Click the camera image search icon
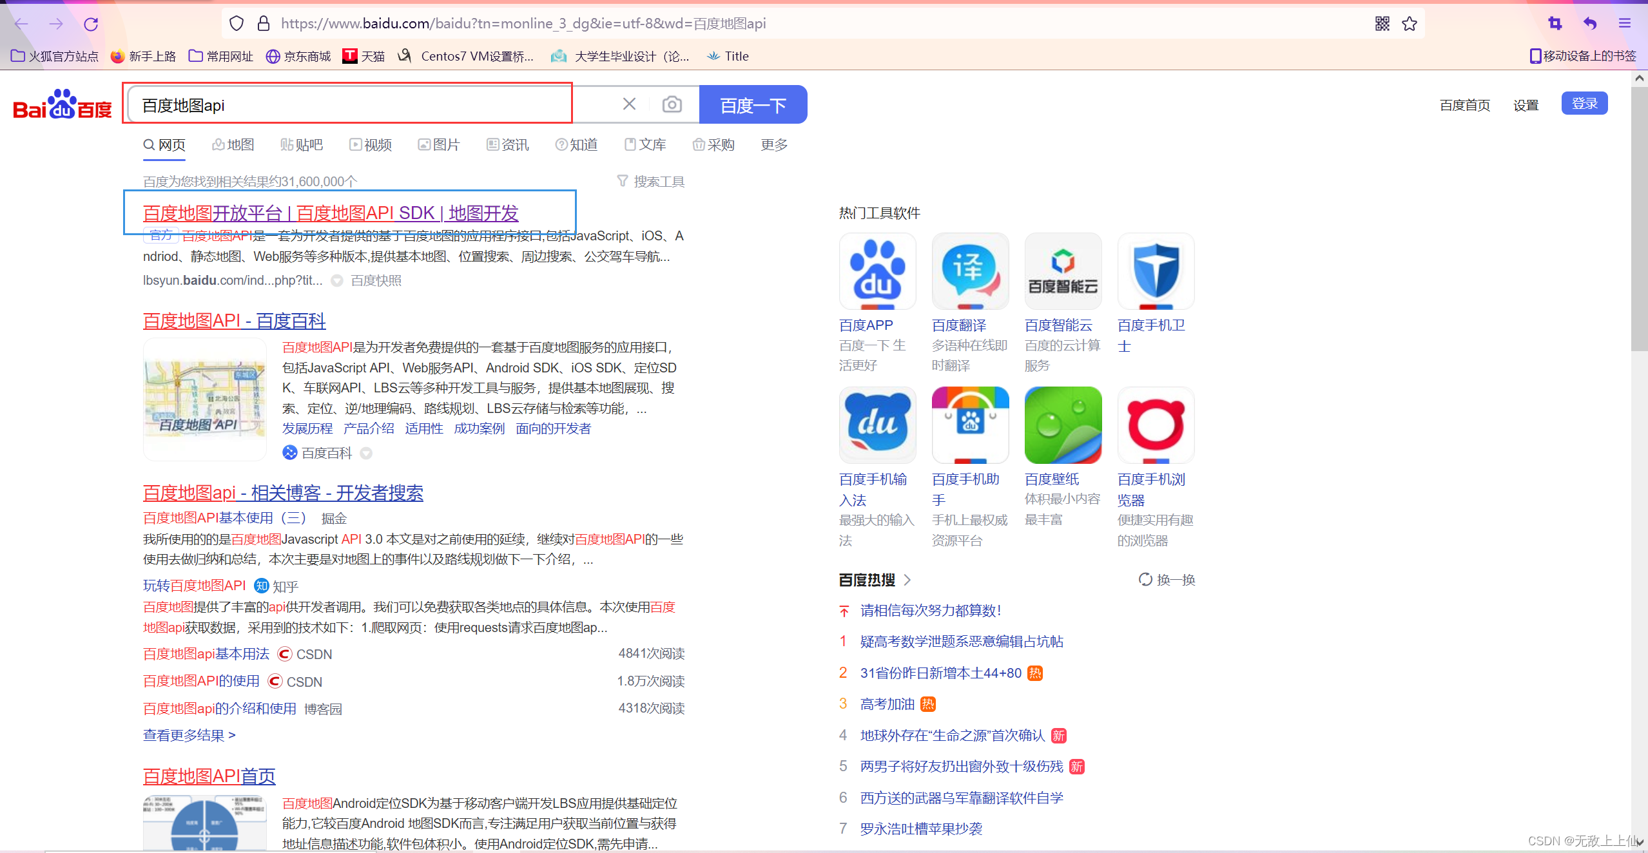This screenshot has width=1648, height=853. 672,104
